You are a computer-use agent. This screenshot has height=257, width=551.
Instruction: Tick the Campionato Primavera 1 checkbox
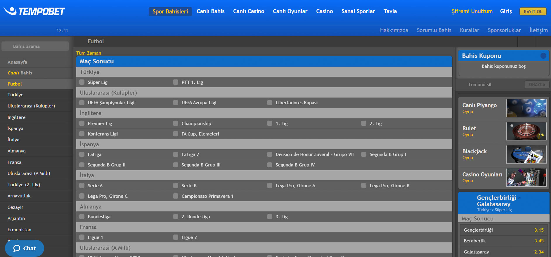click(x=176, y=196)
